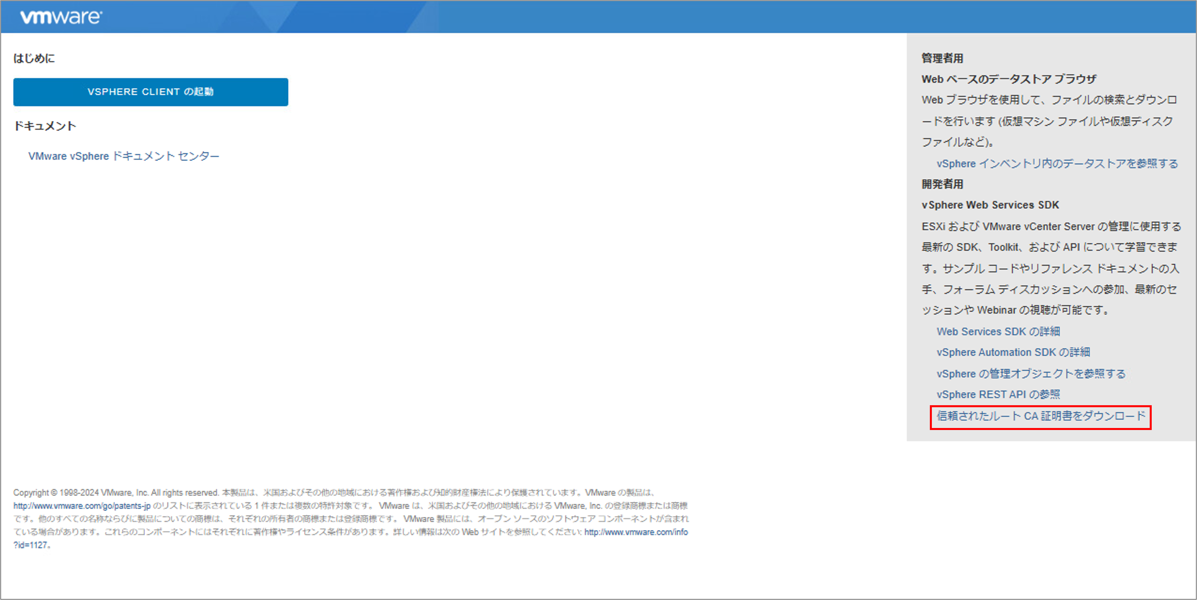Image resolution: width=1197 pixels, height=600 pixels.
Task: Select vSphere Web Services SDK heading
Action: tap(990, 205)
